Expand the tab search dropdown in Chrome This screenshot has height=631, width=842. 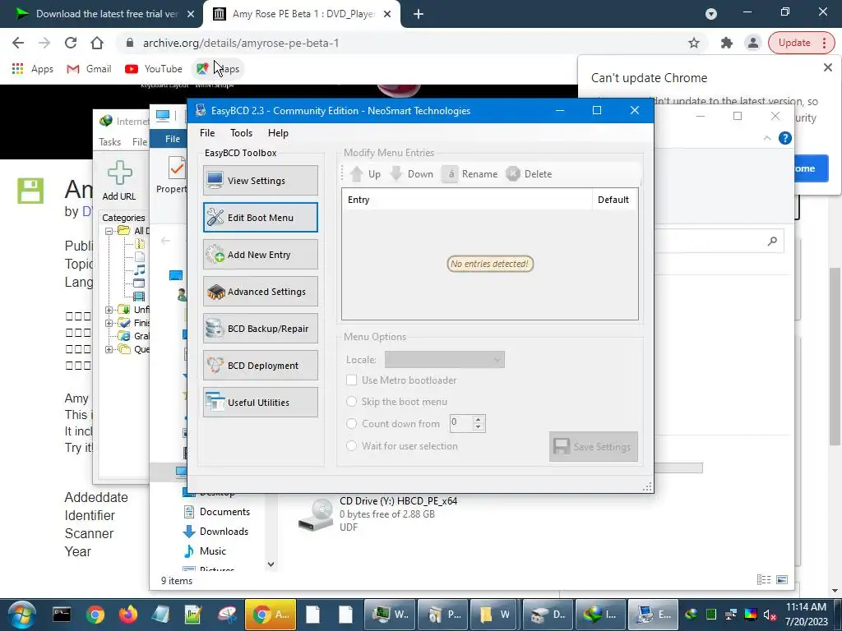[711, 14]
